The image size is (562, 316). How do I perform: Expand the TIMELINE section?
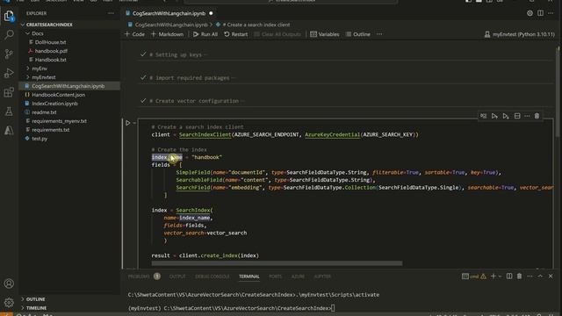pyautogui.click(x=35, y=308)
